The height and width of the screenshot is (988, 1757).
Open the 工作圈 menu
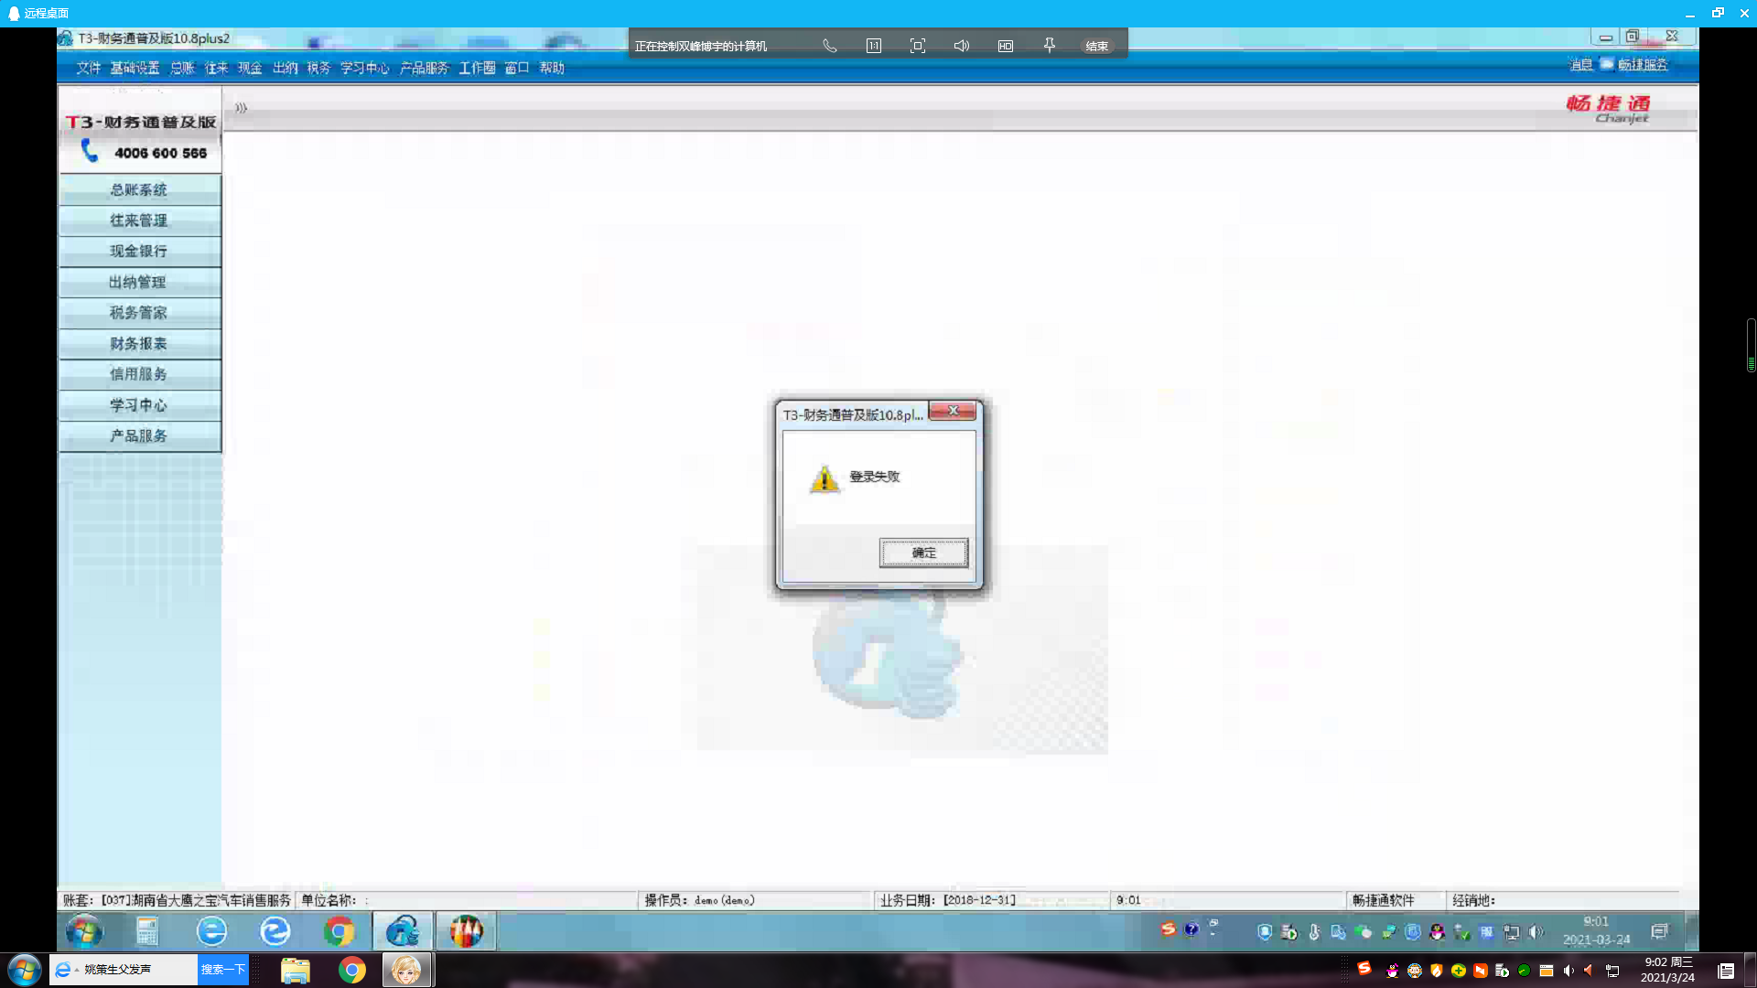click(x=477, y=68)
